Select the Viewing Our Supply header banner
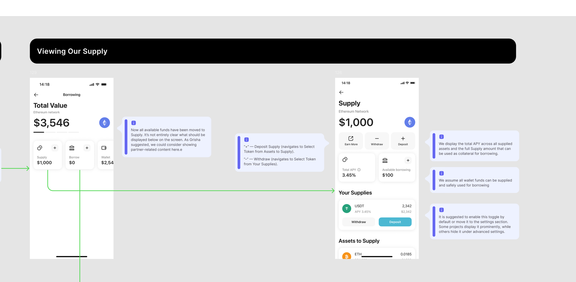This screenshot has height=282, width=576. click(273, 51)
